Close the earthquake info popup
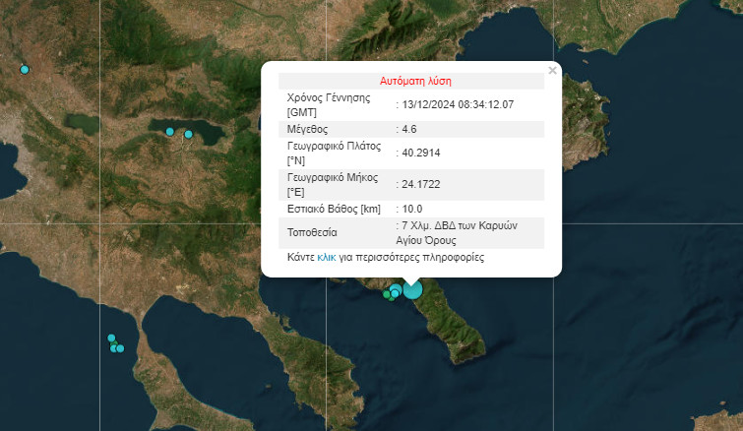743x431 pixels. [552, 70]
